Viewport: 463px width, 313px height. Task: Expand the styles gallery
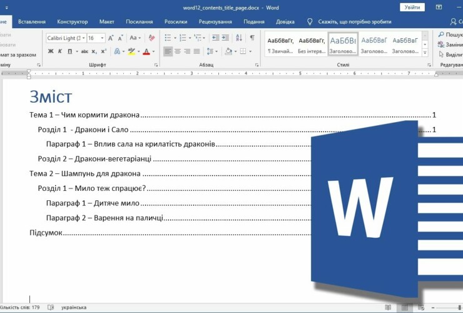(425, 53)
